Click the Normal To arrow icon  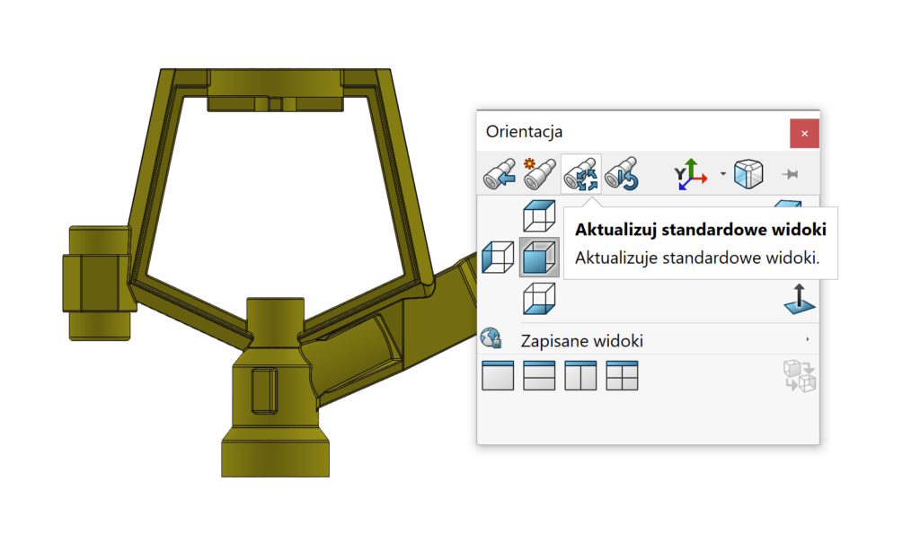pyautogui.click(x=798, y=298)
